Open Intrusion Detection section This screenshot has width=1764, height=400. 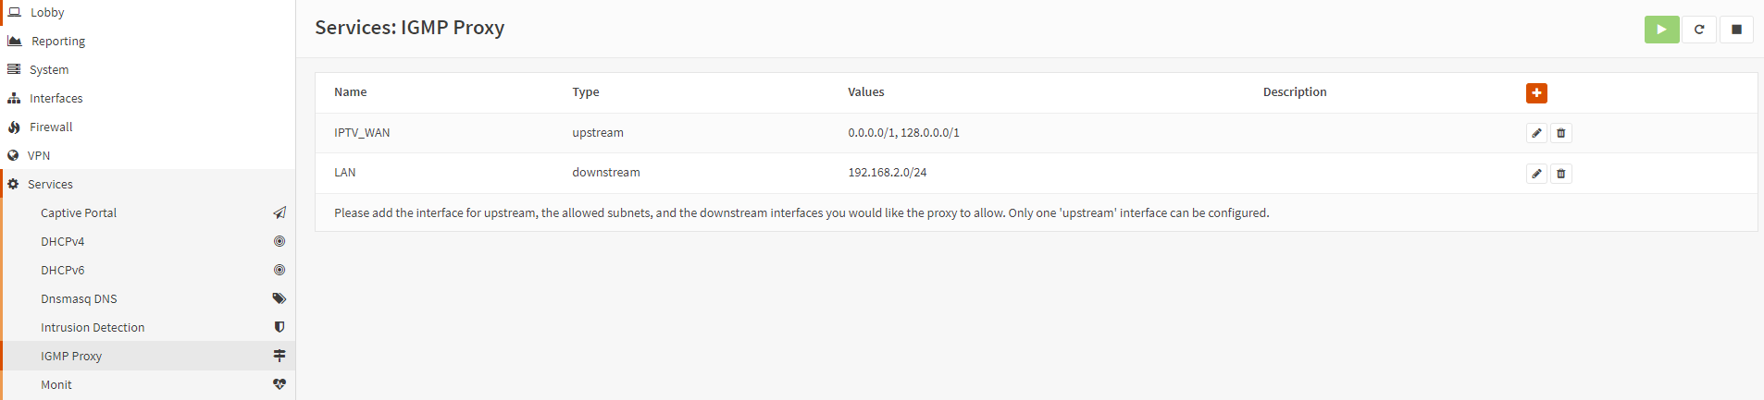point(149,327)
